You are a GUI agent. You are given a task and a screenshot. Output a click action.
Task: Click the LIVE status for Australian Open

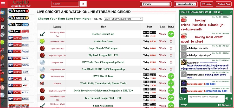(x=171, y=41)
